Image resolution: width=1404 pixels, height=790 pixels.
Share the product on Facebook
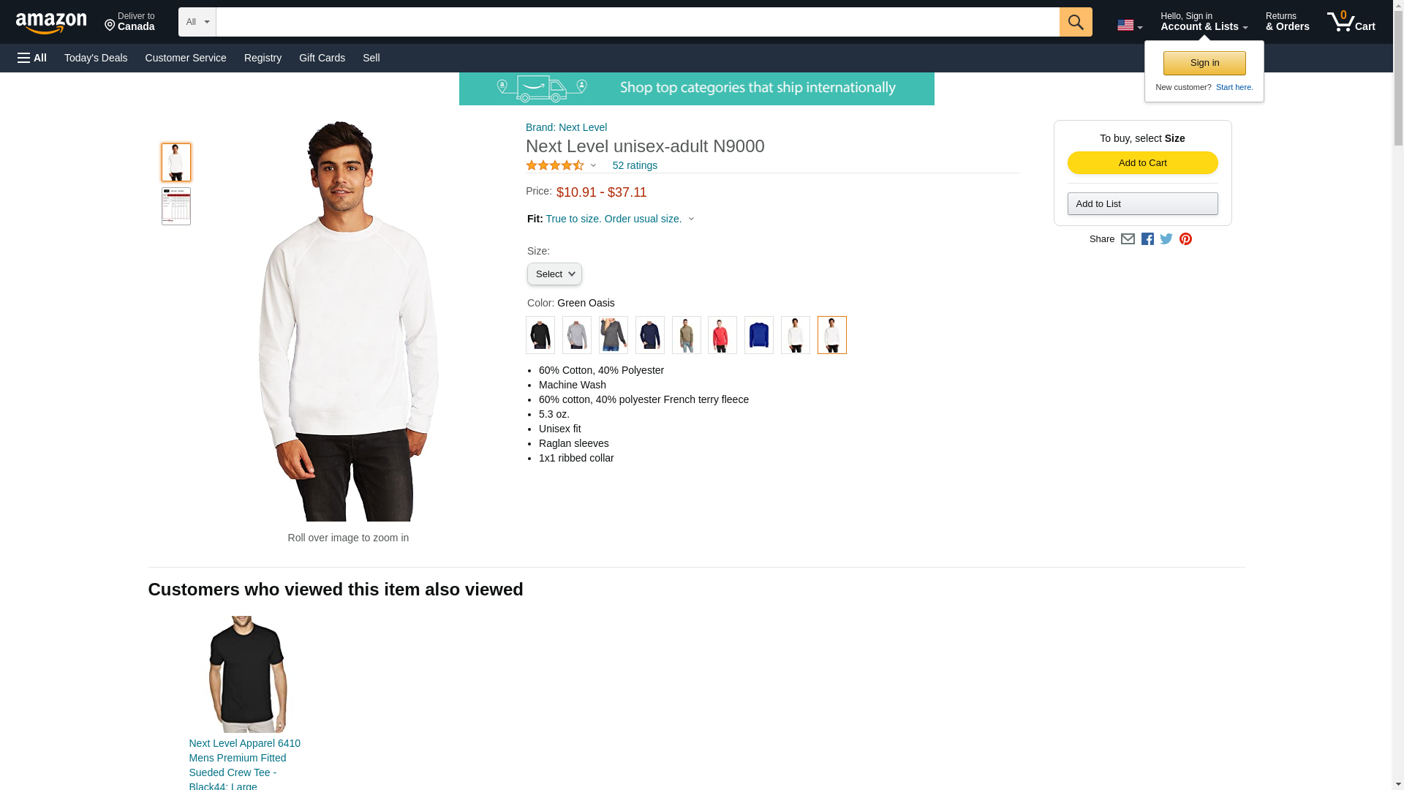1147,239
